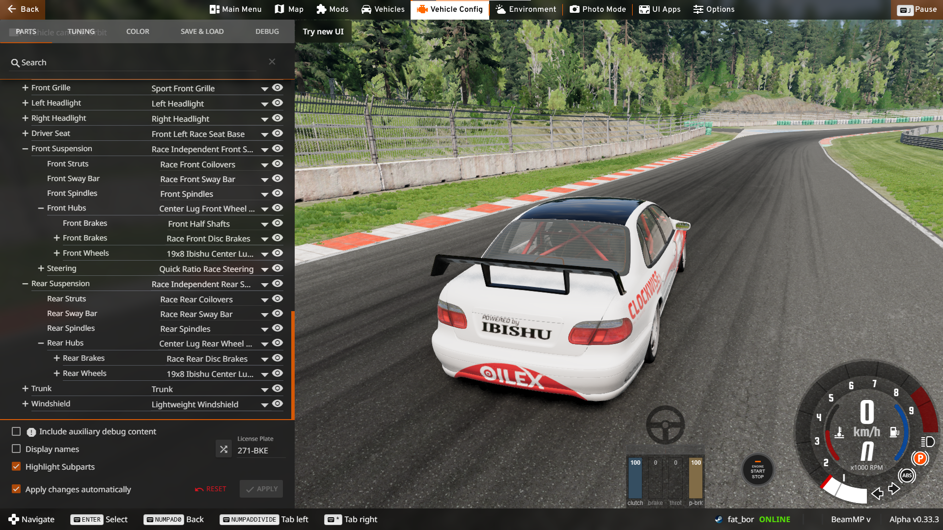Click the search magnifier icon
Screen dimensions: 943x530
point(15,63)
